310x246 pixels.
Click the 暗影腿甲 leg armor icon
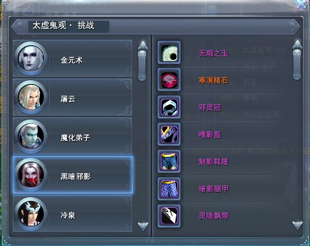(x=169, y=189)
